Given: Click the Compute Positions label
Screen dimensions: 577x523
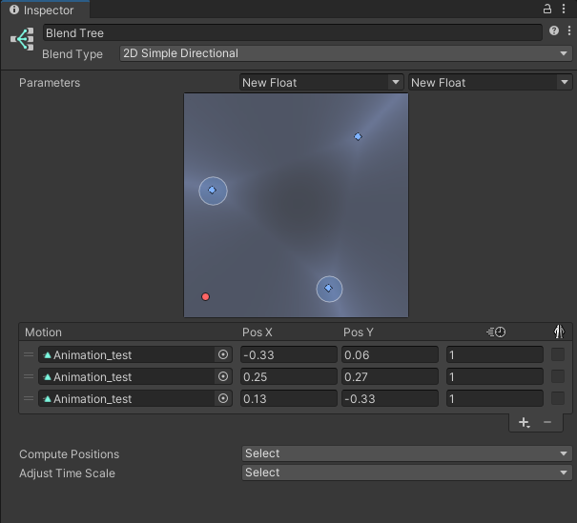Looking at the screenshot, I should tap(70, 454).
